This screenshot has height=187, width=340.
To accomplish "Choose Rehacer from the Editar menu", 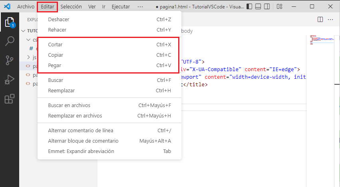I will click(x=109, y=30).
